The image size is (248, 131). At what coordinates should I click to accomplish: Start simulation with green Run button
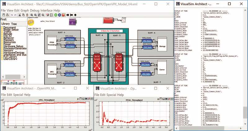(x=56, y=15)
